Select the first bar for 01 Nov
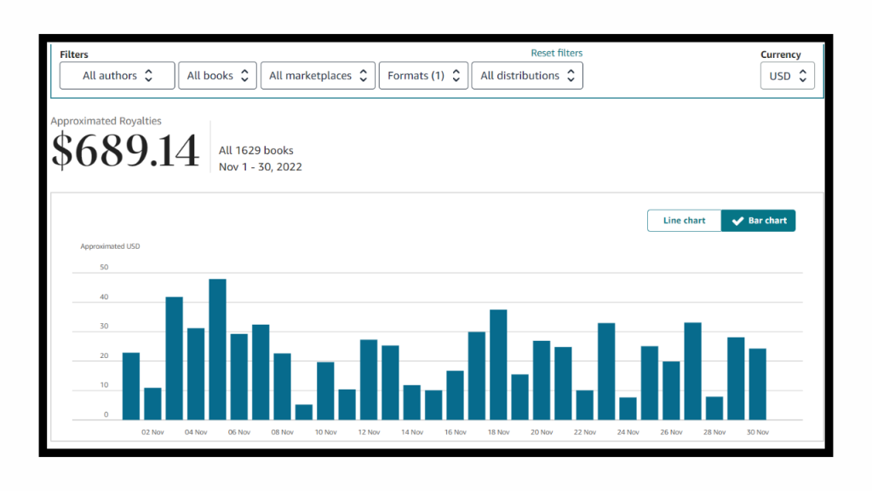The width and height of the screenshot is (872, 491). click(131, 385)
